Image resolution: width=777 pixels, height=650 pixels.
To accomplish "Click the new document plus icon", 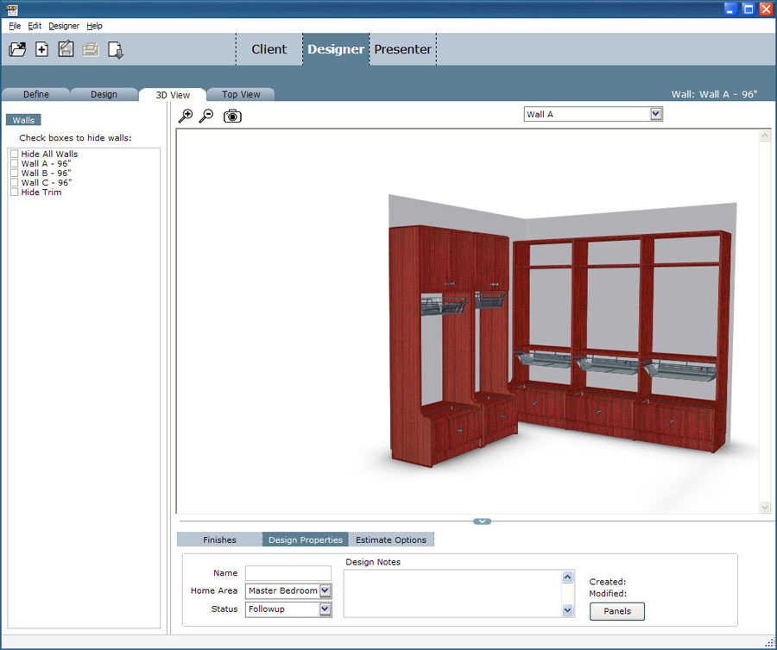I will tap(41, 49).
